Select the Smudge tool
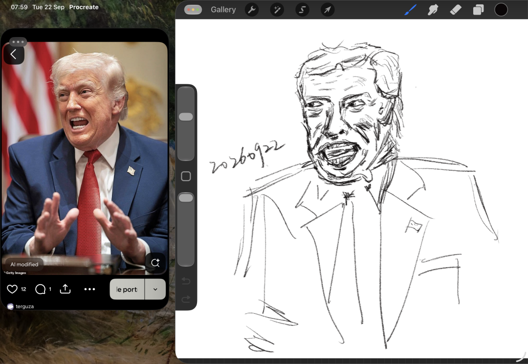The height and width of the screenshot is (364, 528). pyautogui.click(x=433, y=10)
